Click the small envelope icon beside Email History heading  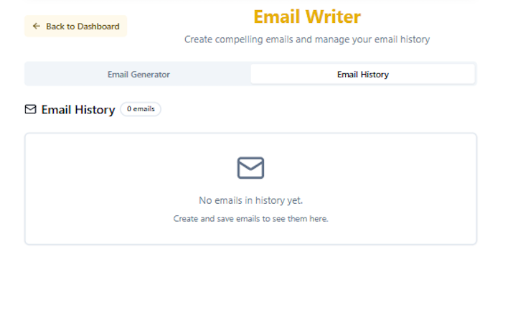30,109
